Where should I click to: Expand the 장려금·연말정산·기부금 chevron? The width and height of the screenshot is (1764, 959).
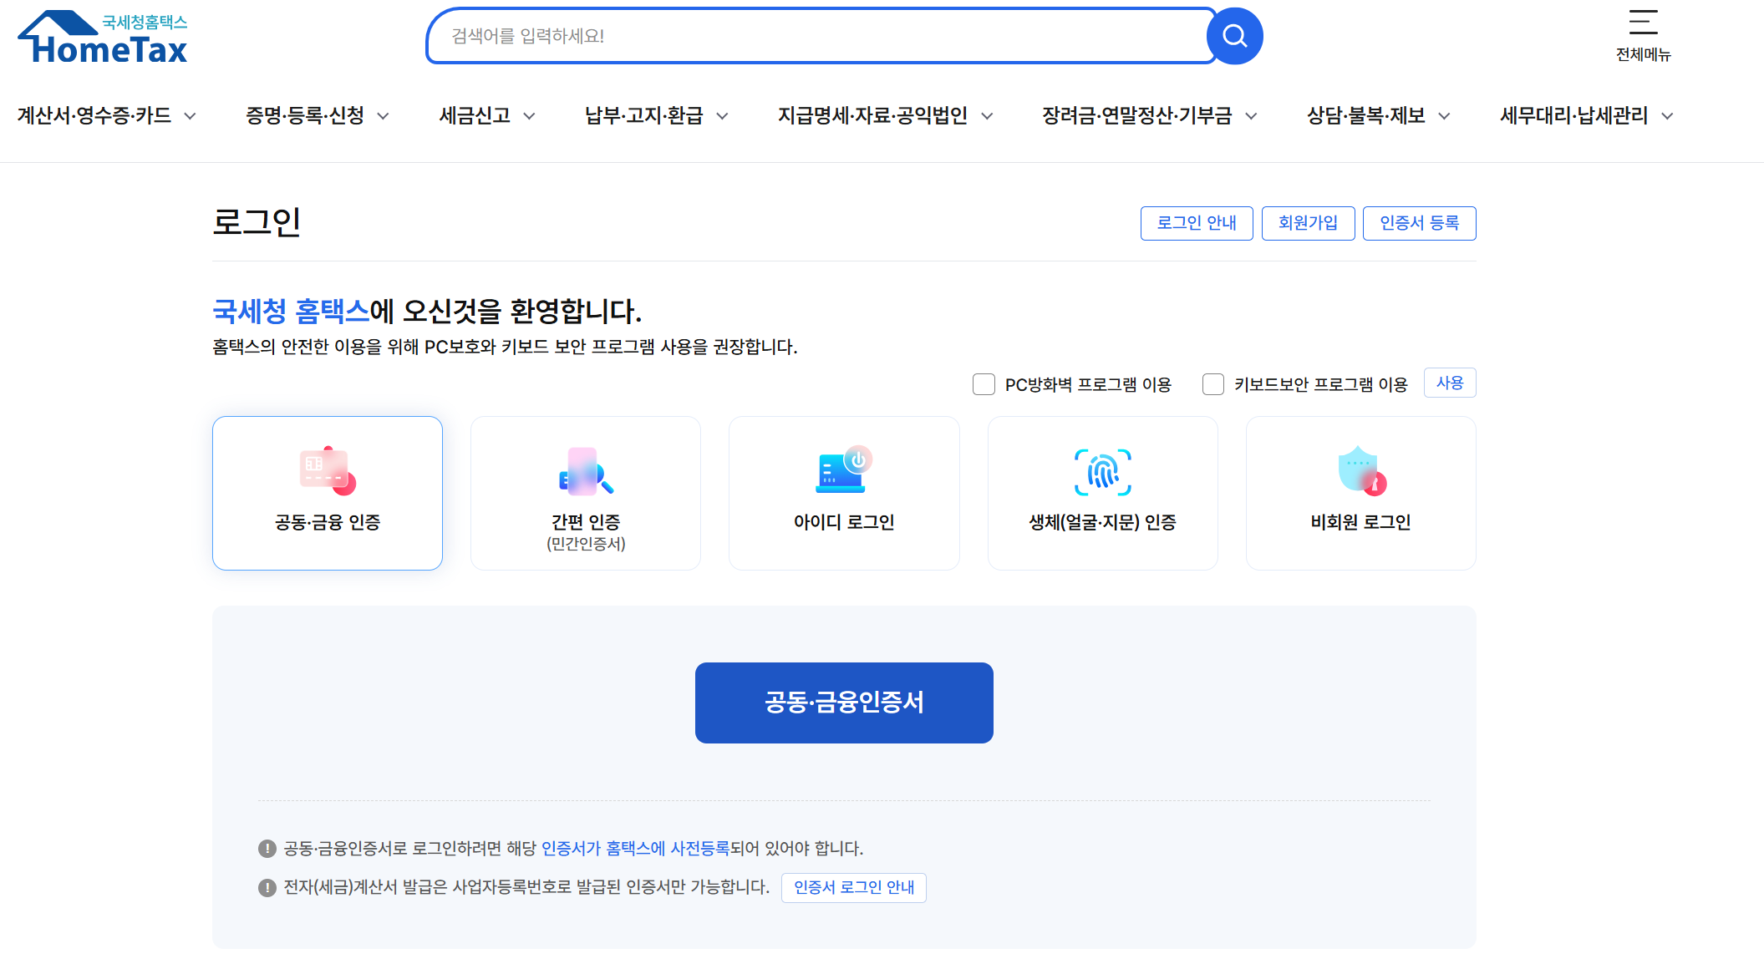tap(1251, 116)
